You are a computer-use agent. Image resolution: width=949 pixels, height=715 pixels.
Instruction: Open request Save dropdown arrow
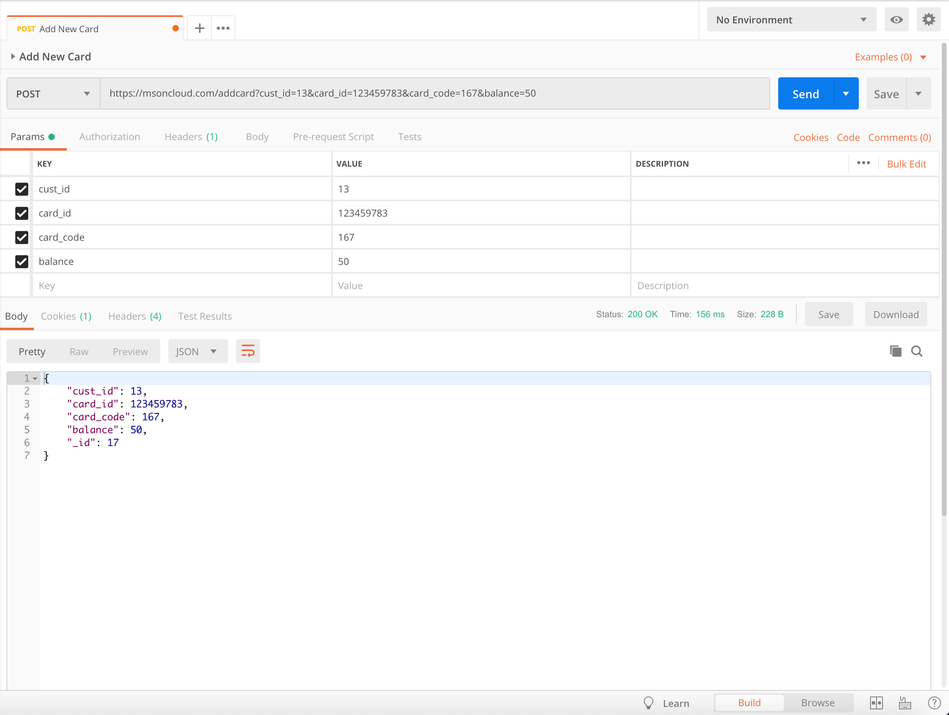(x=918, y=93)
